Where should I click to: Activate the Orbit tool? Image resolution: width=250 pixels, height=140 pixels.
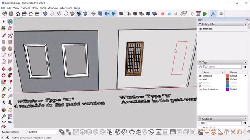pyautogui.click(x=4, y=110)
